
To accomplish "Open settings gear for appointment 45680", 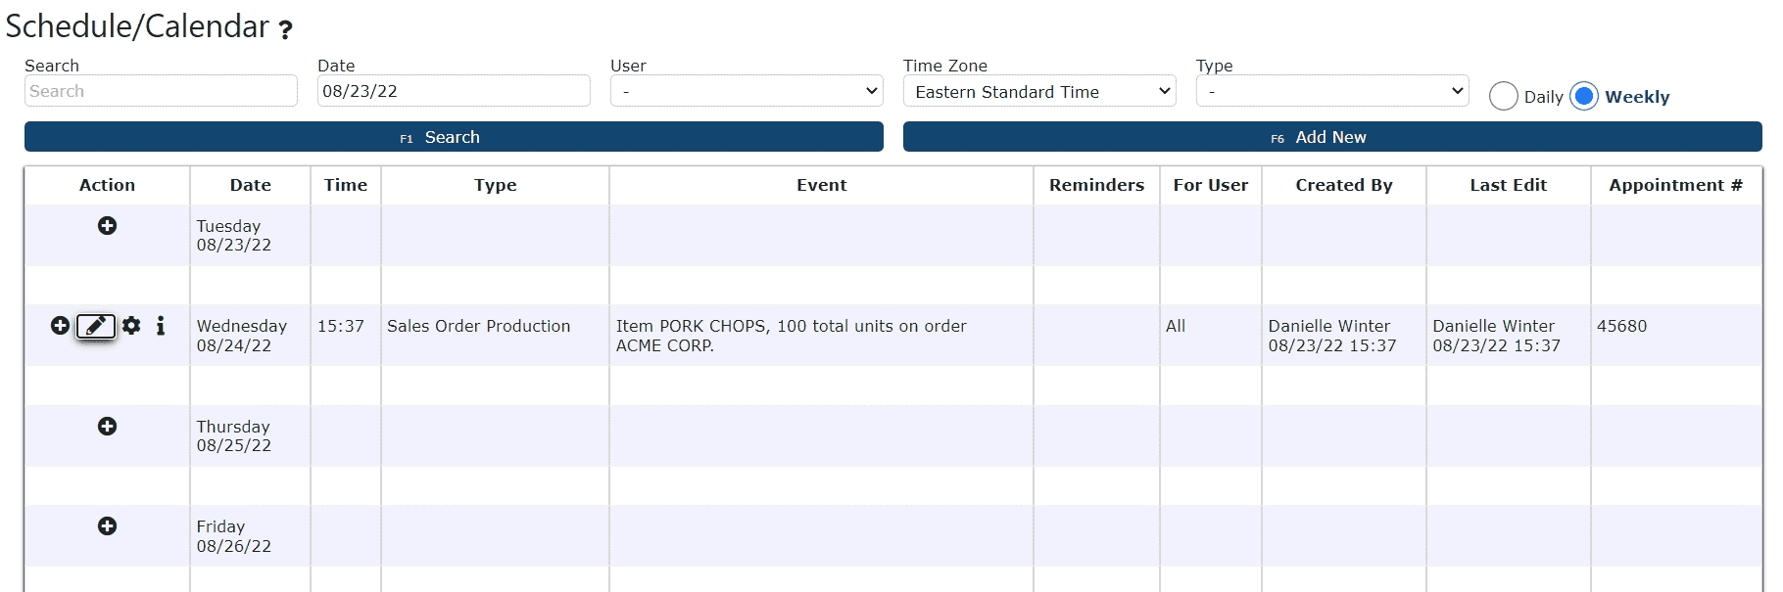I will (x=131, y=326).
